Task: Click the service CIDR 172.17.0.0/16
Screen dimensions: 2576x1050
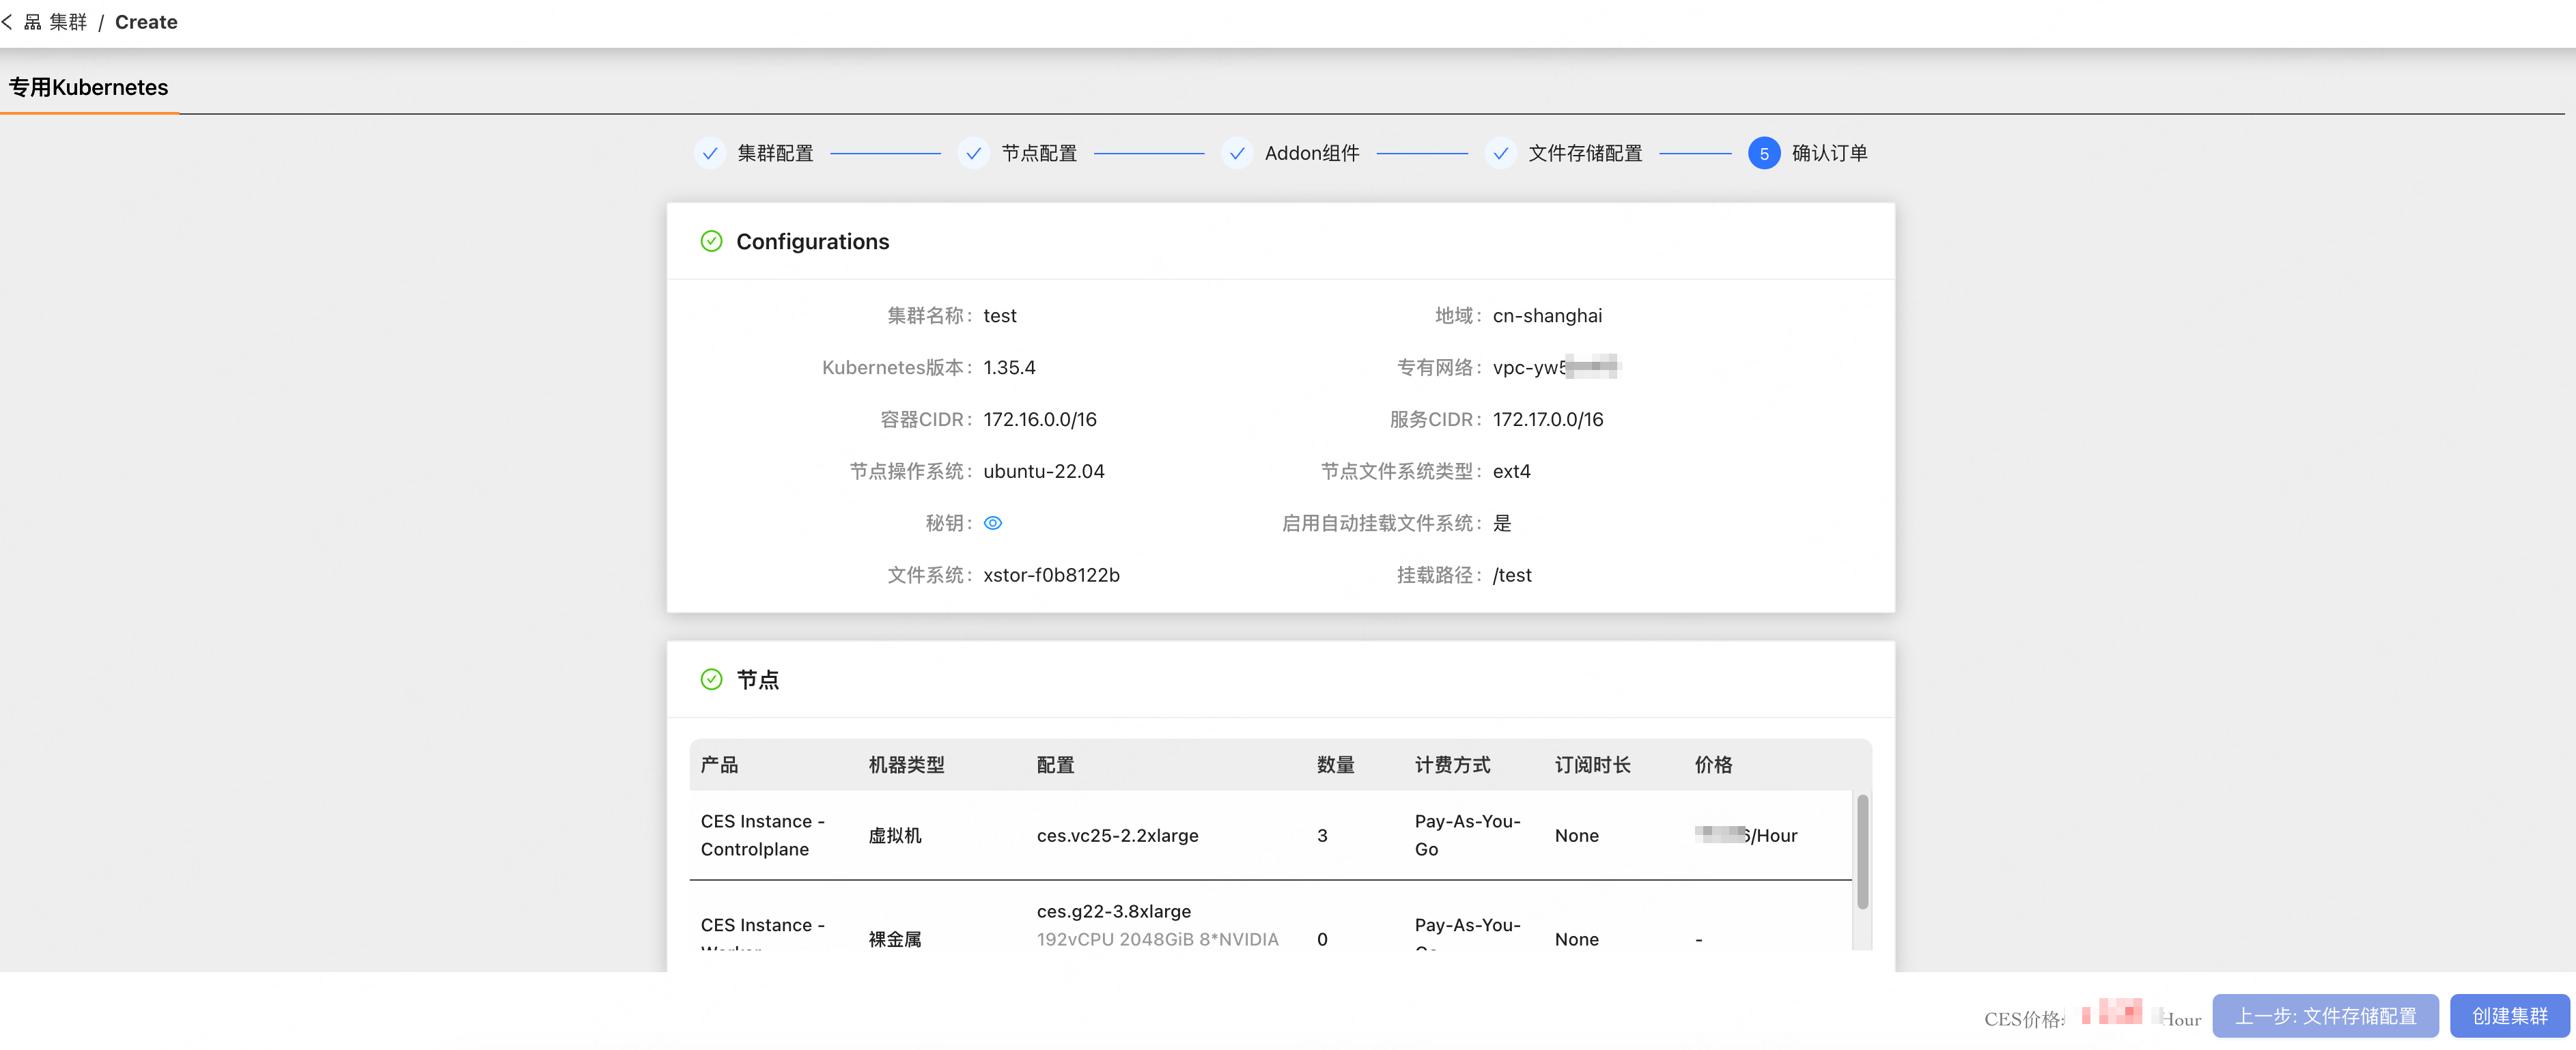Action: (x=1548, y=420)
